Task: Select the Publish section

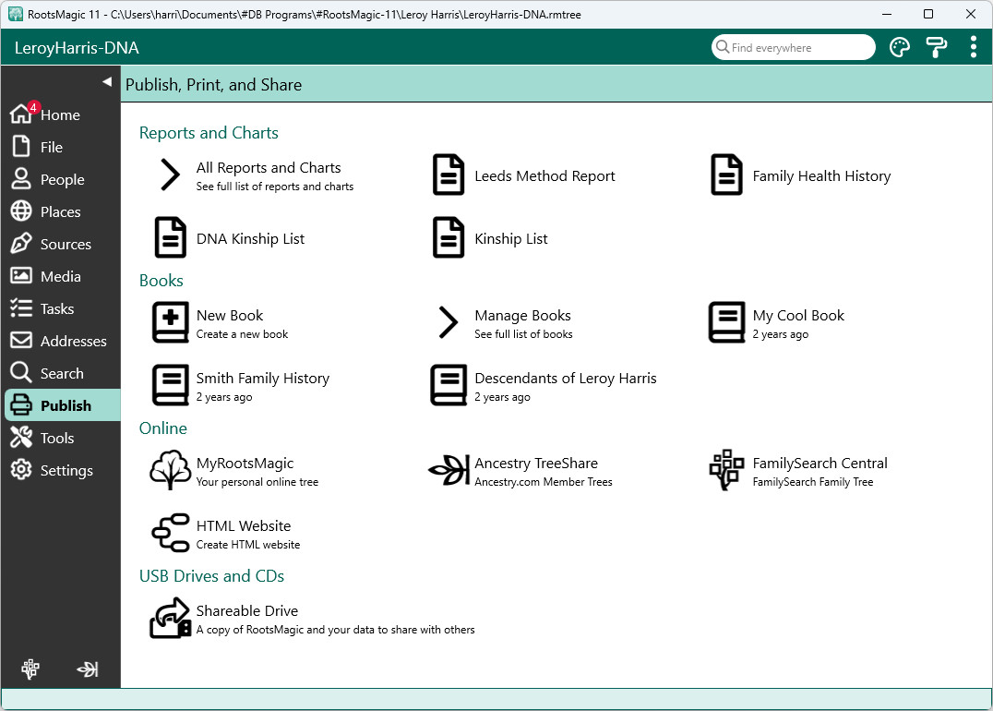Action: (x=62, y=405)
